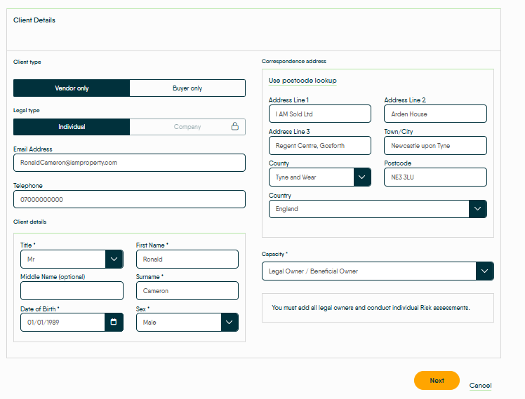Image resolution: width=525 pixels, height=399 pixels.
Task: Select Buyer only client type
Action: [187, 88]
